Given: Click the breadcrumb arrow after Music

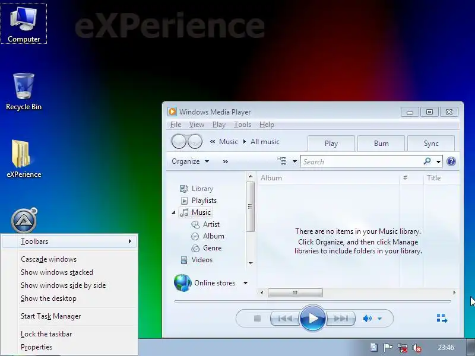Looking at the screenshot, I should click(244, 142).
